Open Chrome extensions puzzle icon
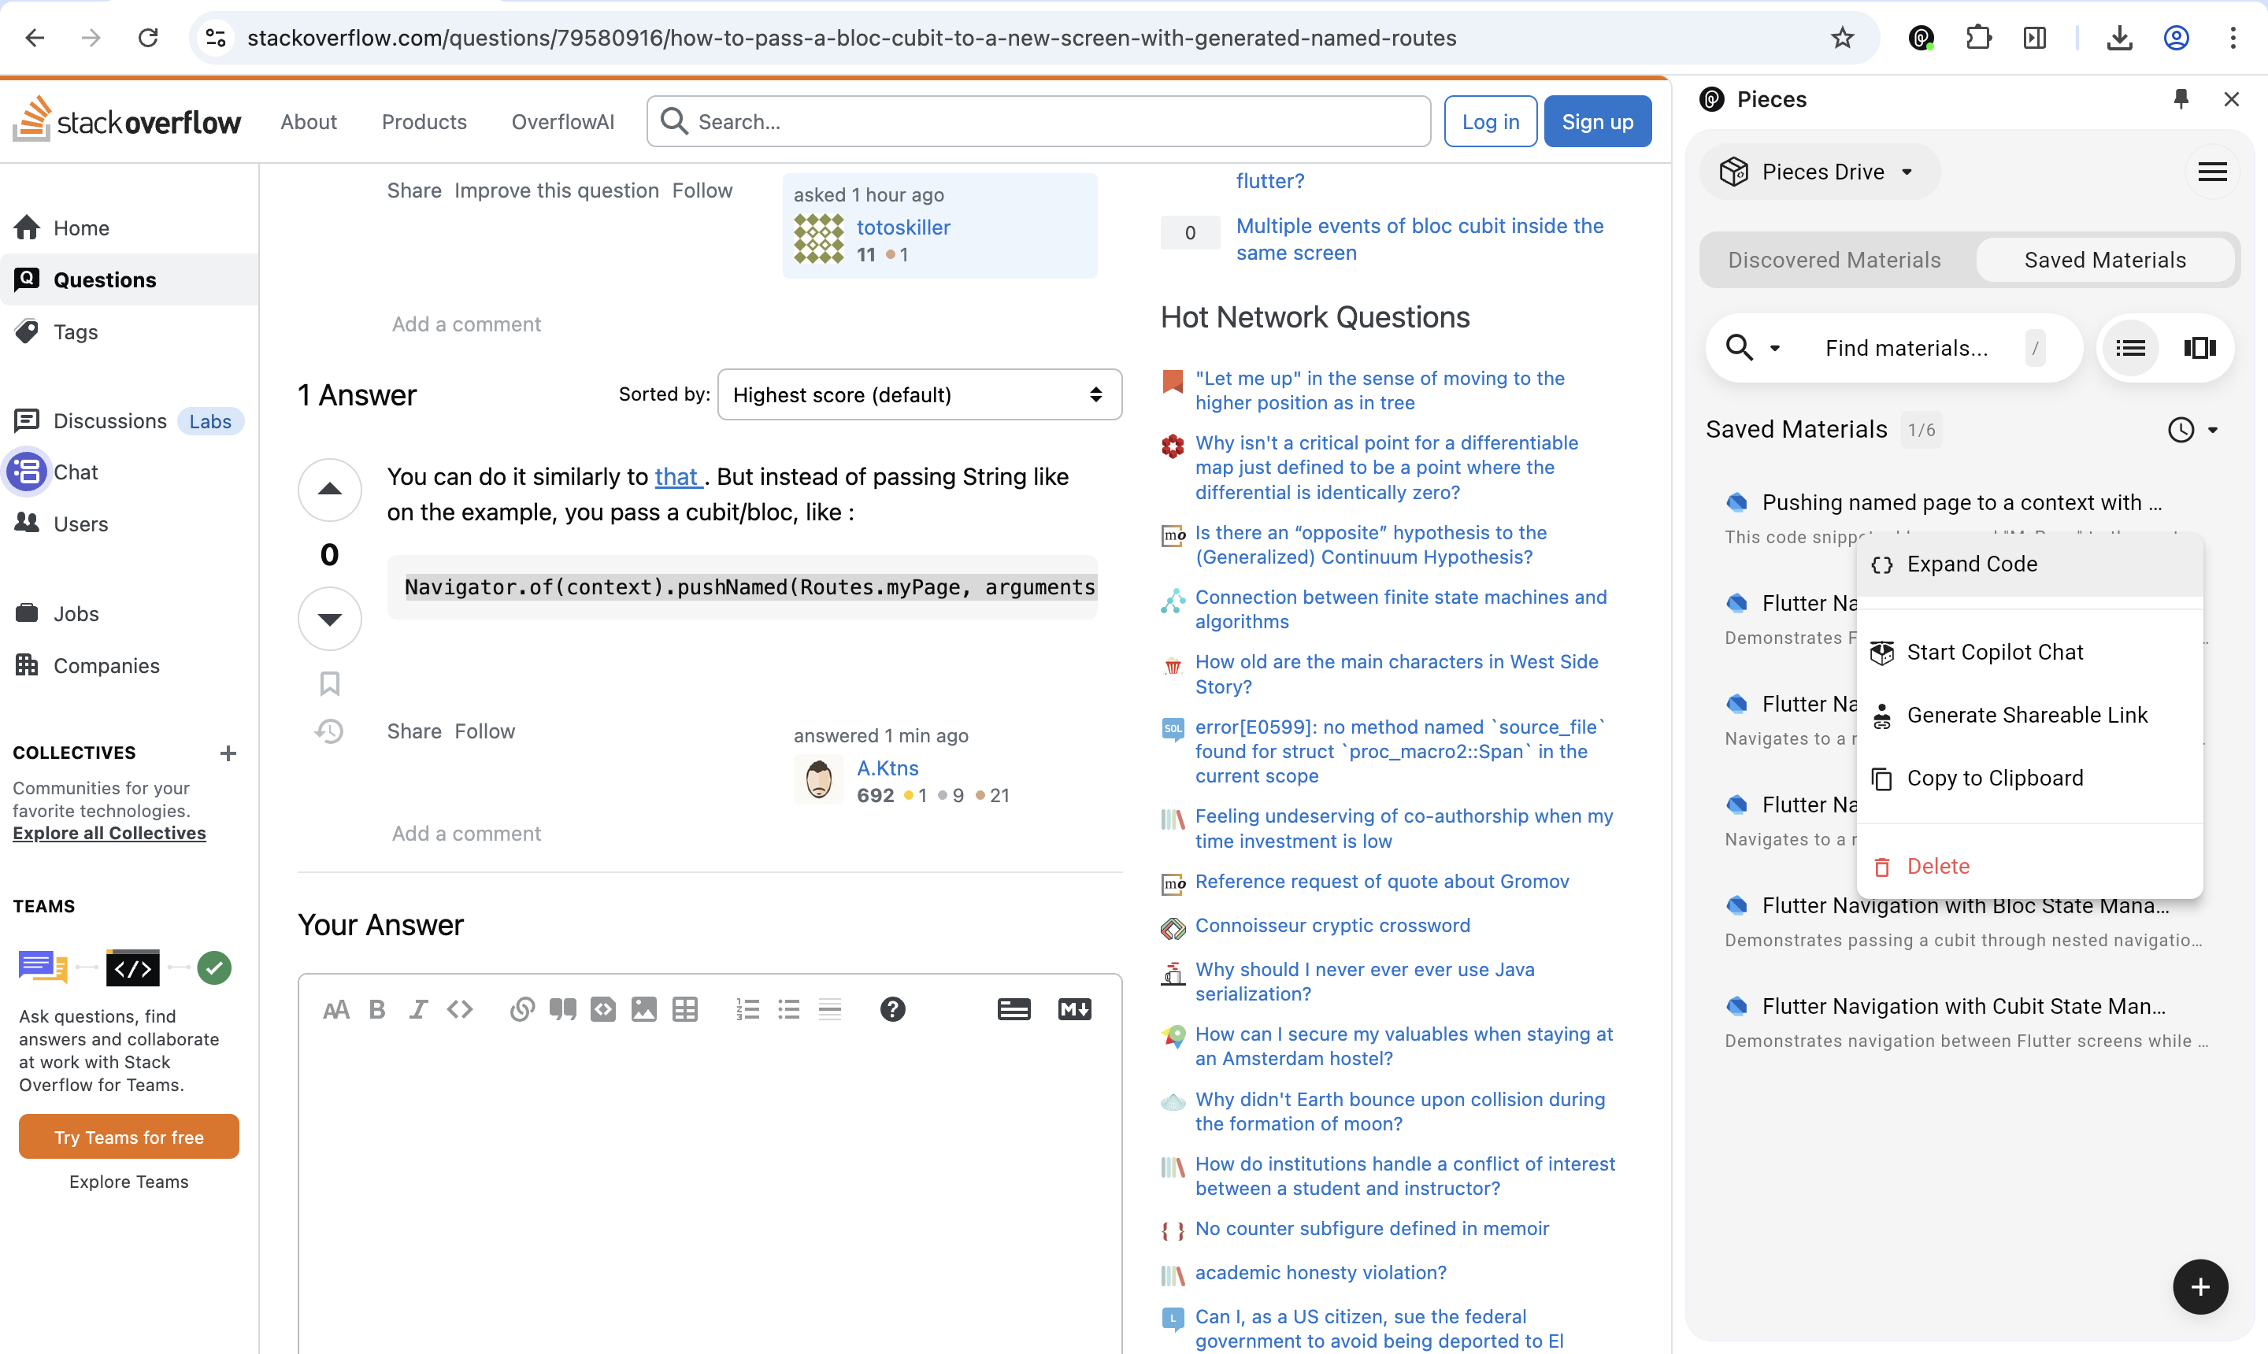Image resolution: width=2268 pixels, height=1354 pixels. pyautogui.click(x=1977, y=38)
